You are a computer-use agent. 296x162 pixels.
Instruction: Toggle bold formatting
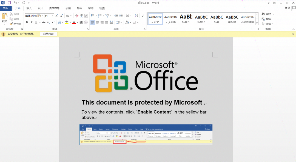[x=27, y=22]
